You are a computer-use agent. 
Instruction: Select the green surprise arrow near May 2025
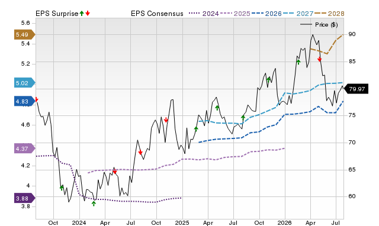click(x=217, y=108)
